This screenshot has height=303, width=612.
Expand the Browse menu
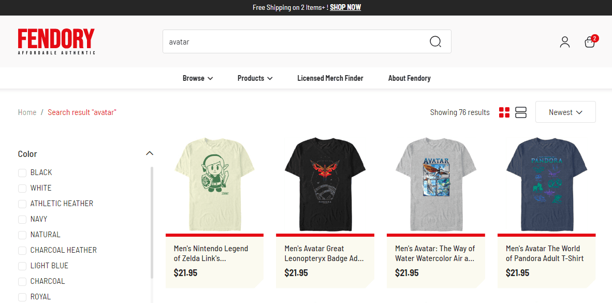(x=198, y=78)
